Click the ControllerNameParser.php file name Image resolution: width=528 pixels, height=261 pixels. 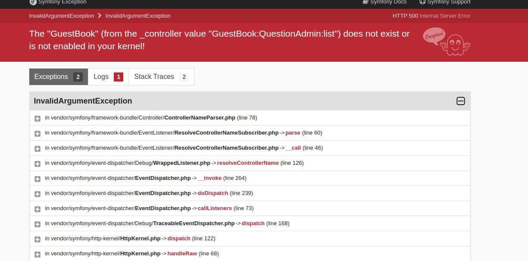pyautogui.click(x=200, y=117)
